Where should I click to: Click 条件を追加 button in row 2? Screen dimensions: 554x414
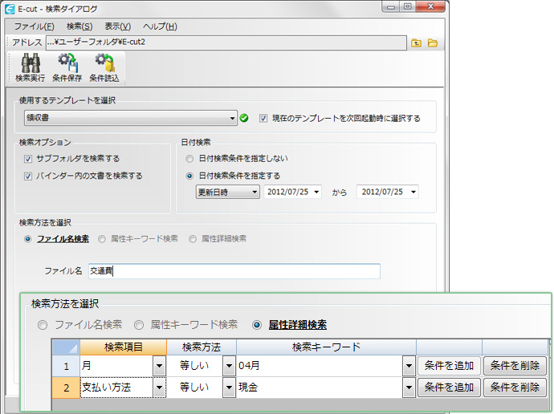coord(449,388)
